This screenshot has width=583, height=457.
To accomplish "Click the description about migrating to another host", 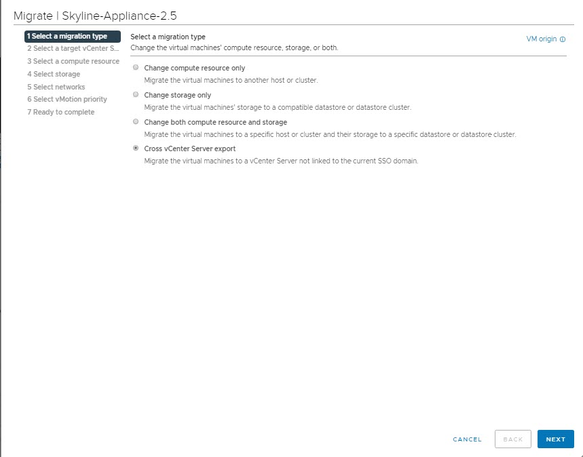I will click(x=231, y=80).
